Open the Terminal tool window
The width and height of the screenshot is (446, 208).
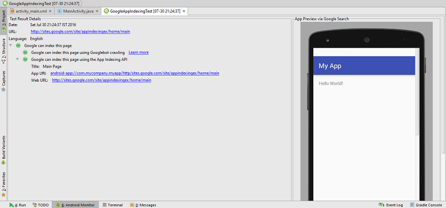(x=113, y=205)
